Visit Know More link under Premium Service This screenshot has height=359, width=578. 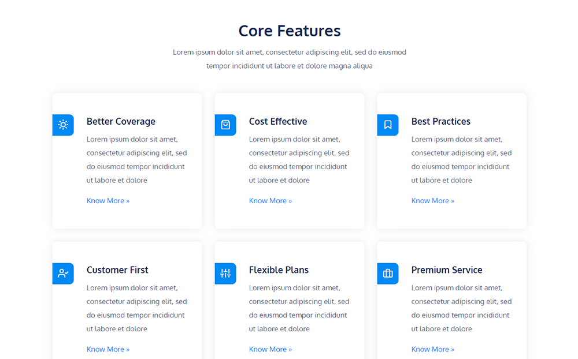click(x=433, y=349)
